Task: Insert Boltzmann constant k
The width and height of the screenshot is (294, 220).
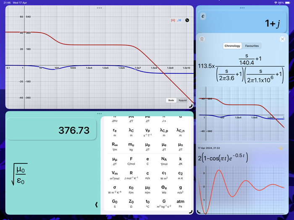Action: (180, 161)
